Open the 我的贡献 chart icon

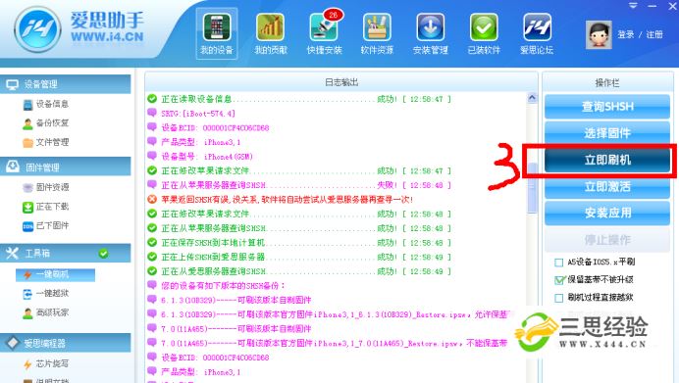tap(271, 33)
